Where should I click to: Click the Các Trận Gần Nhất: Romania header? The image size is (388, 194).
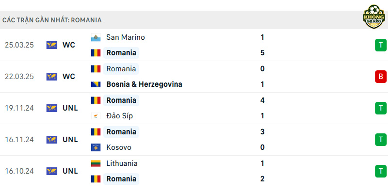coord(52,20)
